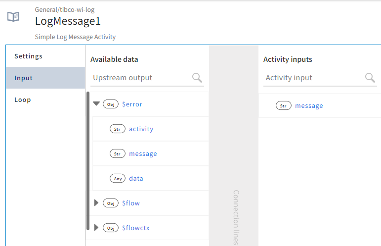Click the Obj type badge for $error
This screenshot has width=381, height=246.
(111, 104)
